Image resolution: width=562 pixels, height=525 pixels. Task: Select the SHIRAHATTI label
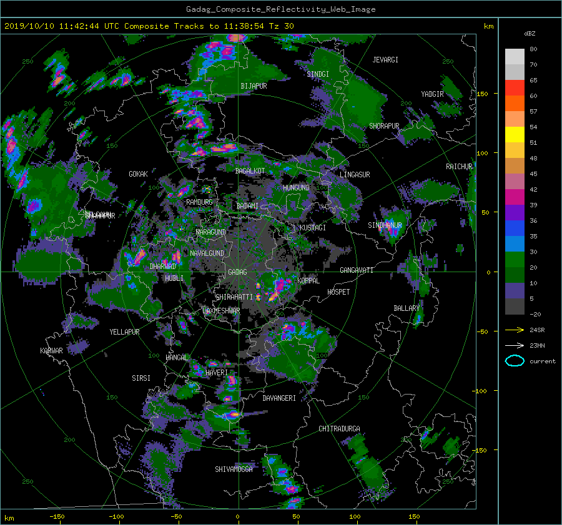(234, 297)
